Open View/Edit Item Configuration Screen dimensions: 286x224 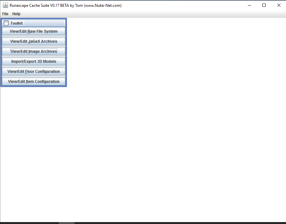tap(34, 82)
